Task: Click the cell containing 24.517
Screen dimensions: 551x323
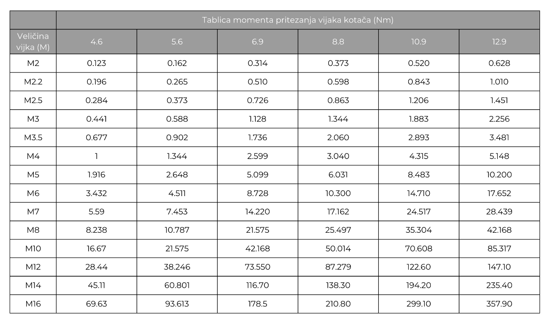Action: [x=419, y=211]
